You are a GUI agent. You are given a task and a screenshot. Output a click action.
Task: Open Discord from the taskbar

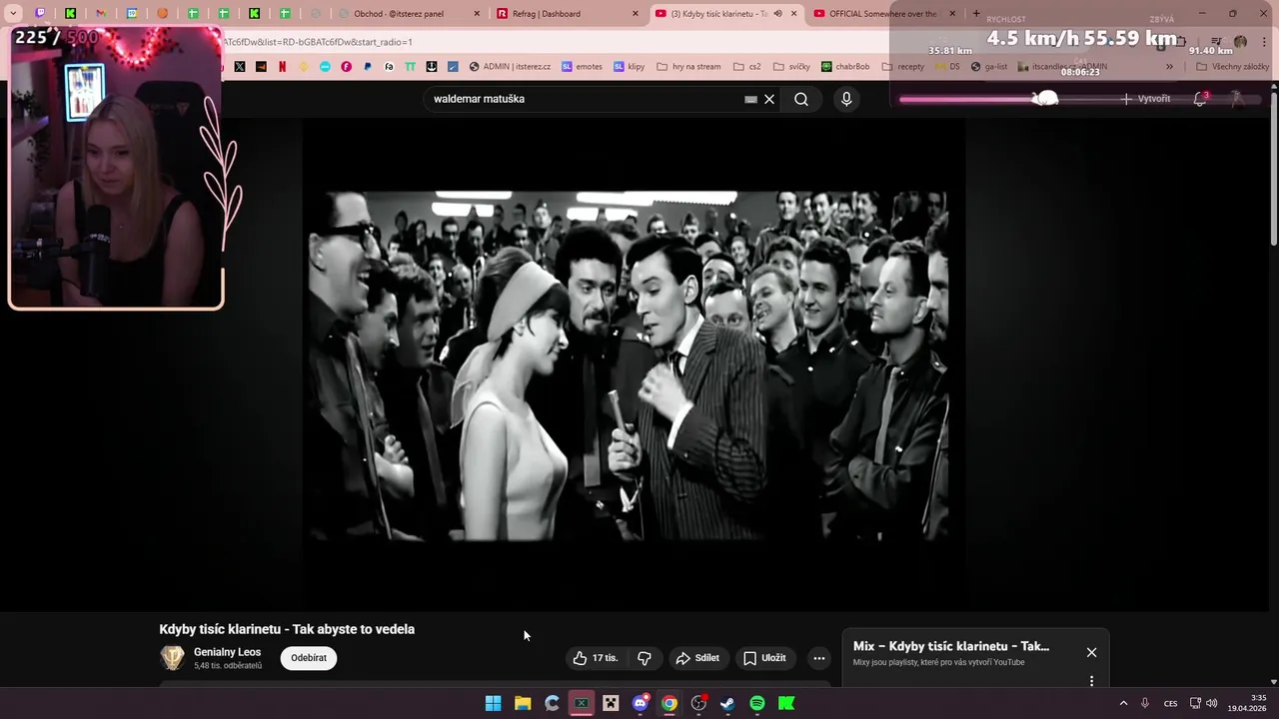pyautogui.click(x=640, y=703)
